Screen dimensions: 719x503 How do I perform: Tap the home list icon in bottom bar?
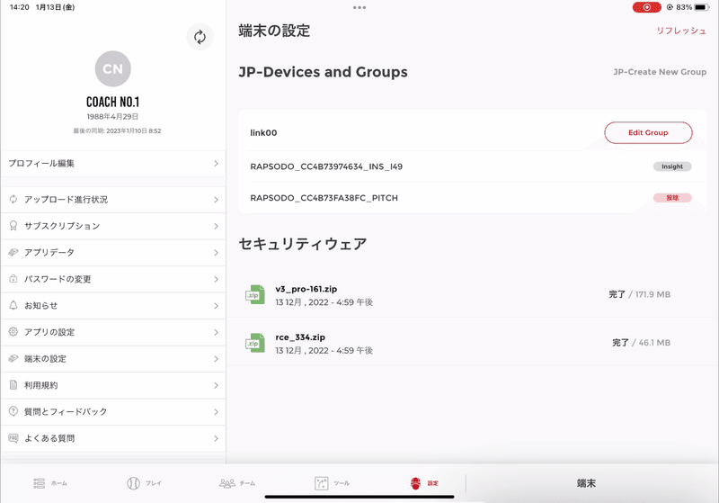tap(39, 483)
